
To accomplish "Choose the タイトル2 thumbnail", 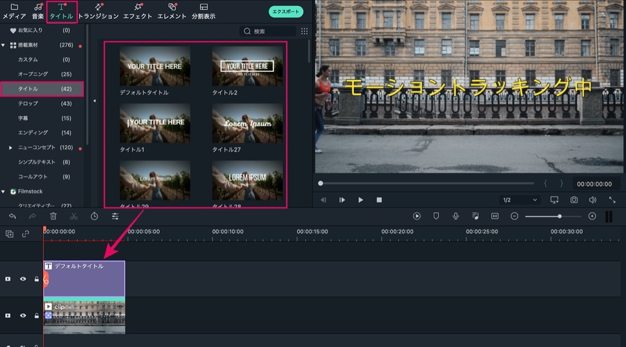I will [247, 66].
